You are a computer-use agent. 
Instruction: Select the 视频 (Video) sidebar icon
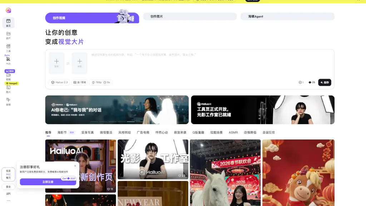tap(8, 76)
